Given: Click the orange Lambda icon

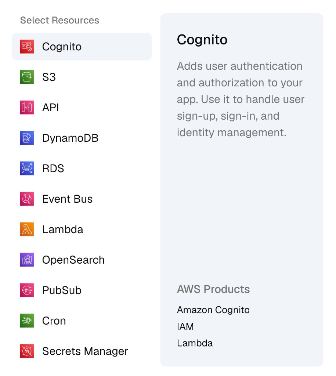Looking at the screenshot, I should pyautogui.click(x=26, y=229).
